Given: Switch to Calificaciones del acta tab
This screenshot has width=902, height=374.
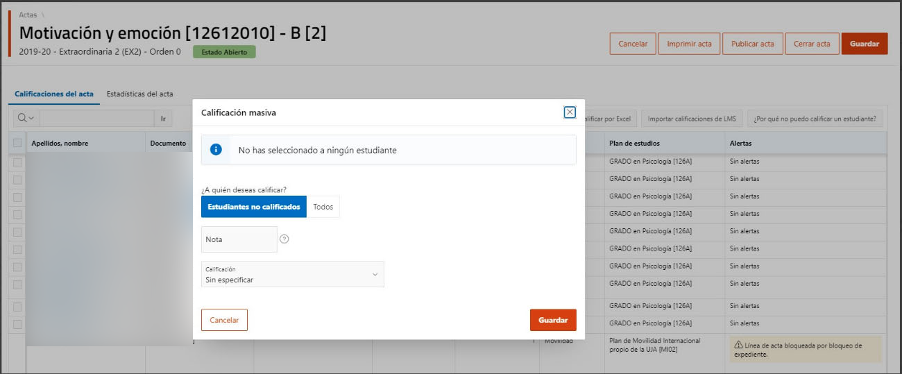Looking at the screenshot, I should point(54,94).
